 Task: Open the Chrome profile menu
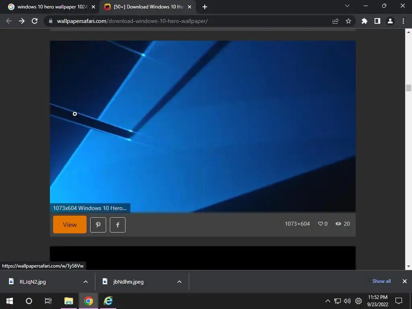[x=390, y=21]
